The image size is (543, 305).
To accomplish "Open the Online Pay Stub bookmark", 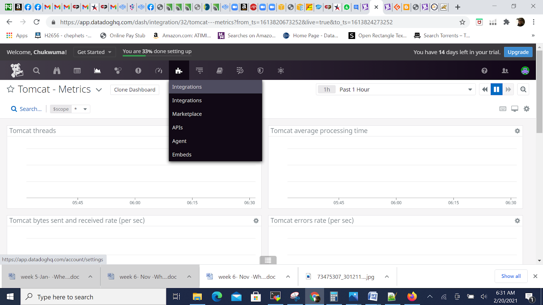I will point(123,35).
